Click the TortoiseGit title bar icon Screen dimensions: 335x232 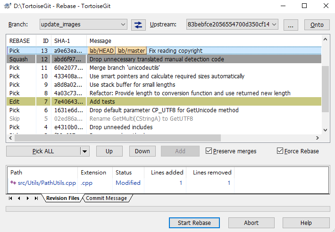click(7, 6)
